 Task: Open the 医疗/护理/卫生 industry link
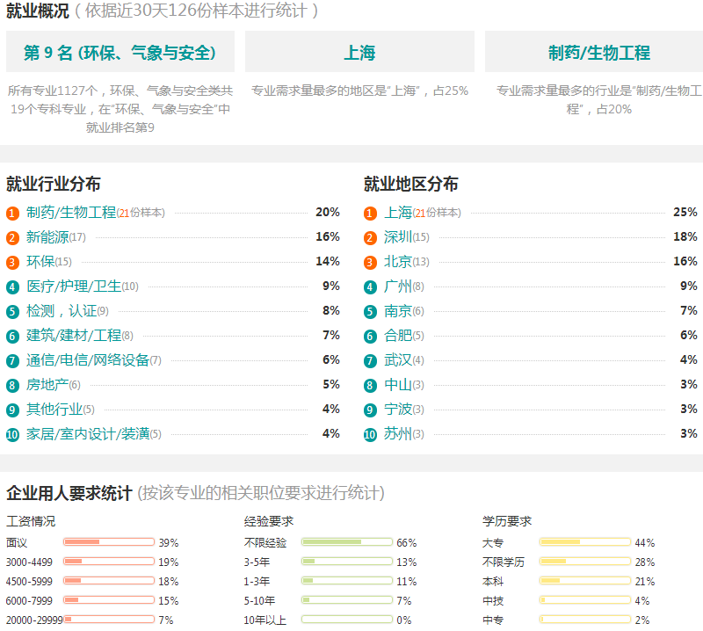click(74, 286)
